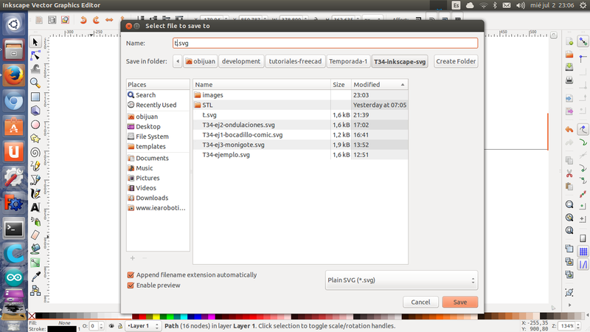Toggle layer visibility eye icon
The image size is (590, 332).
pyautogui.click(x=111, y=325)
